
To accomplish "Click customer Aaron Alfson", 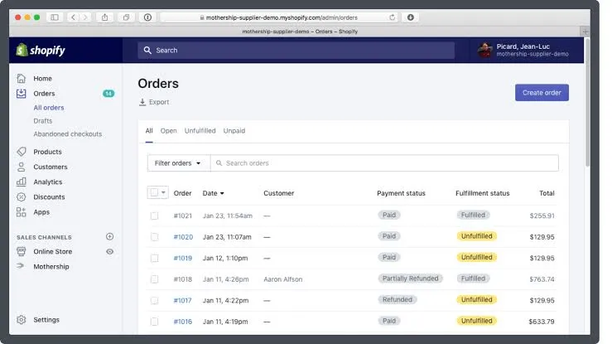I will (283, 279).
